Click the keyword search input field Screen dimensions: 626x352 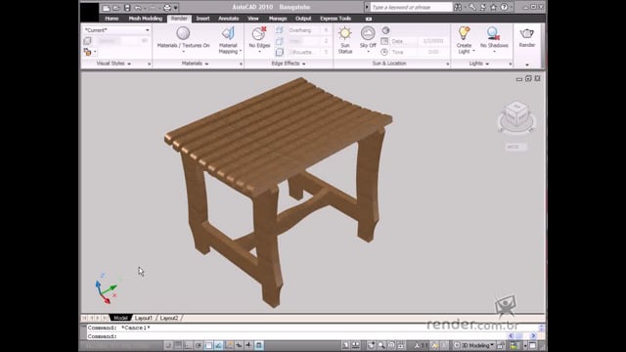click(x=411, y=7)
